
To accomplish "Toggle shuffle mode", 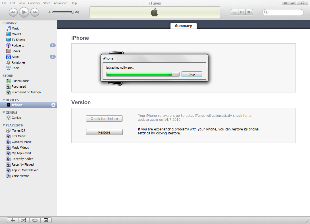I will pos(24,220).
